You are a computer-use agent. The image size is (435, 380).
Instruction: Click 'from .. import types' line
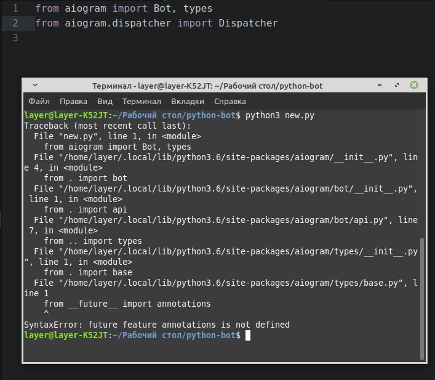93,241
